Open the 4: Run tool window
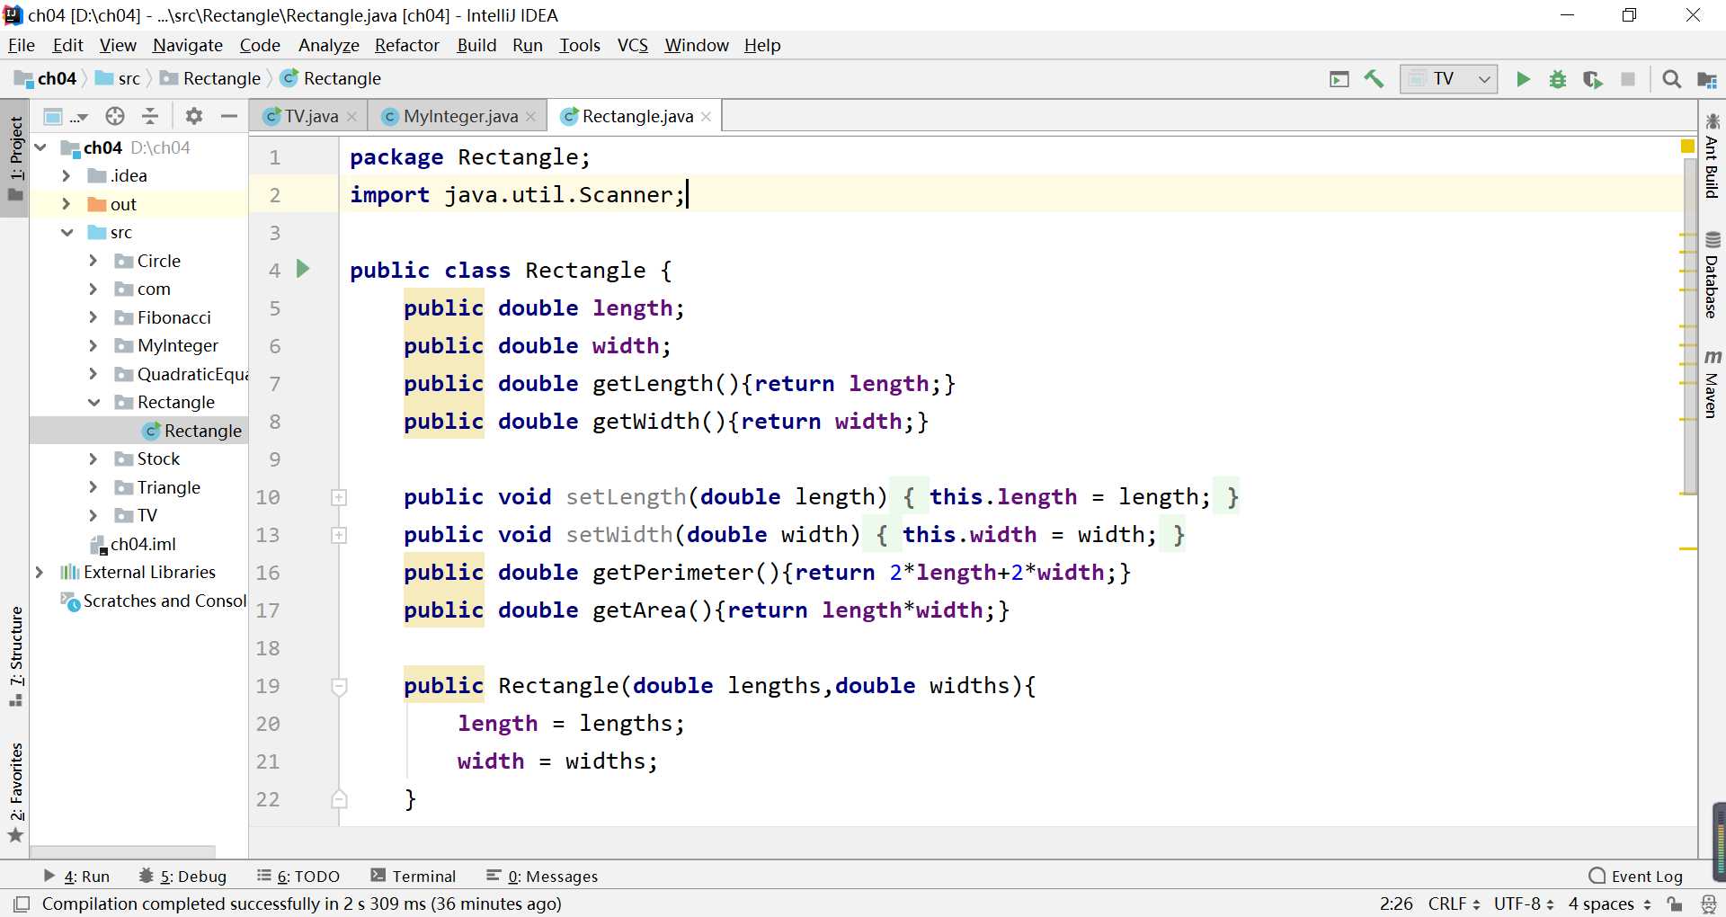This screenshot has width=1726, height=917. coord(76,877)
